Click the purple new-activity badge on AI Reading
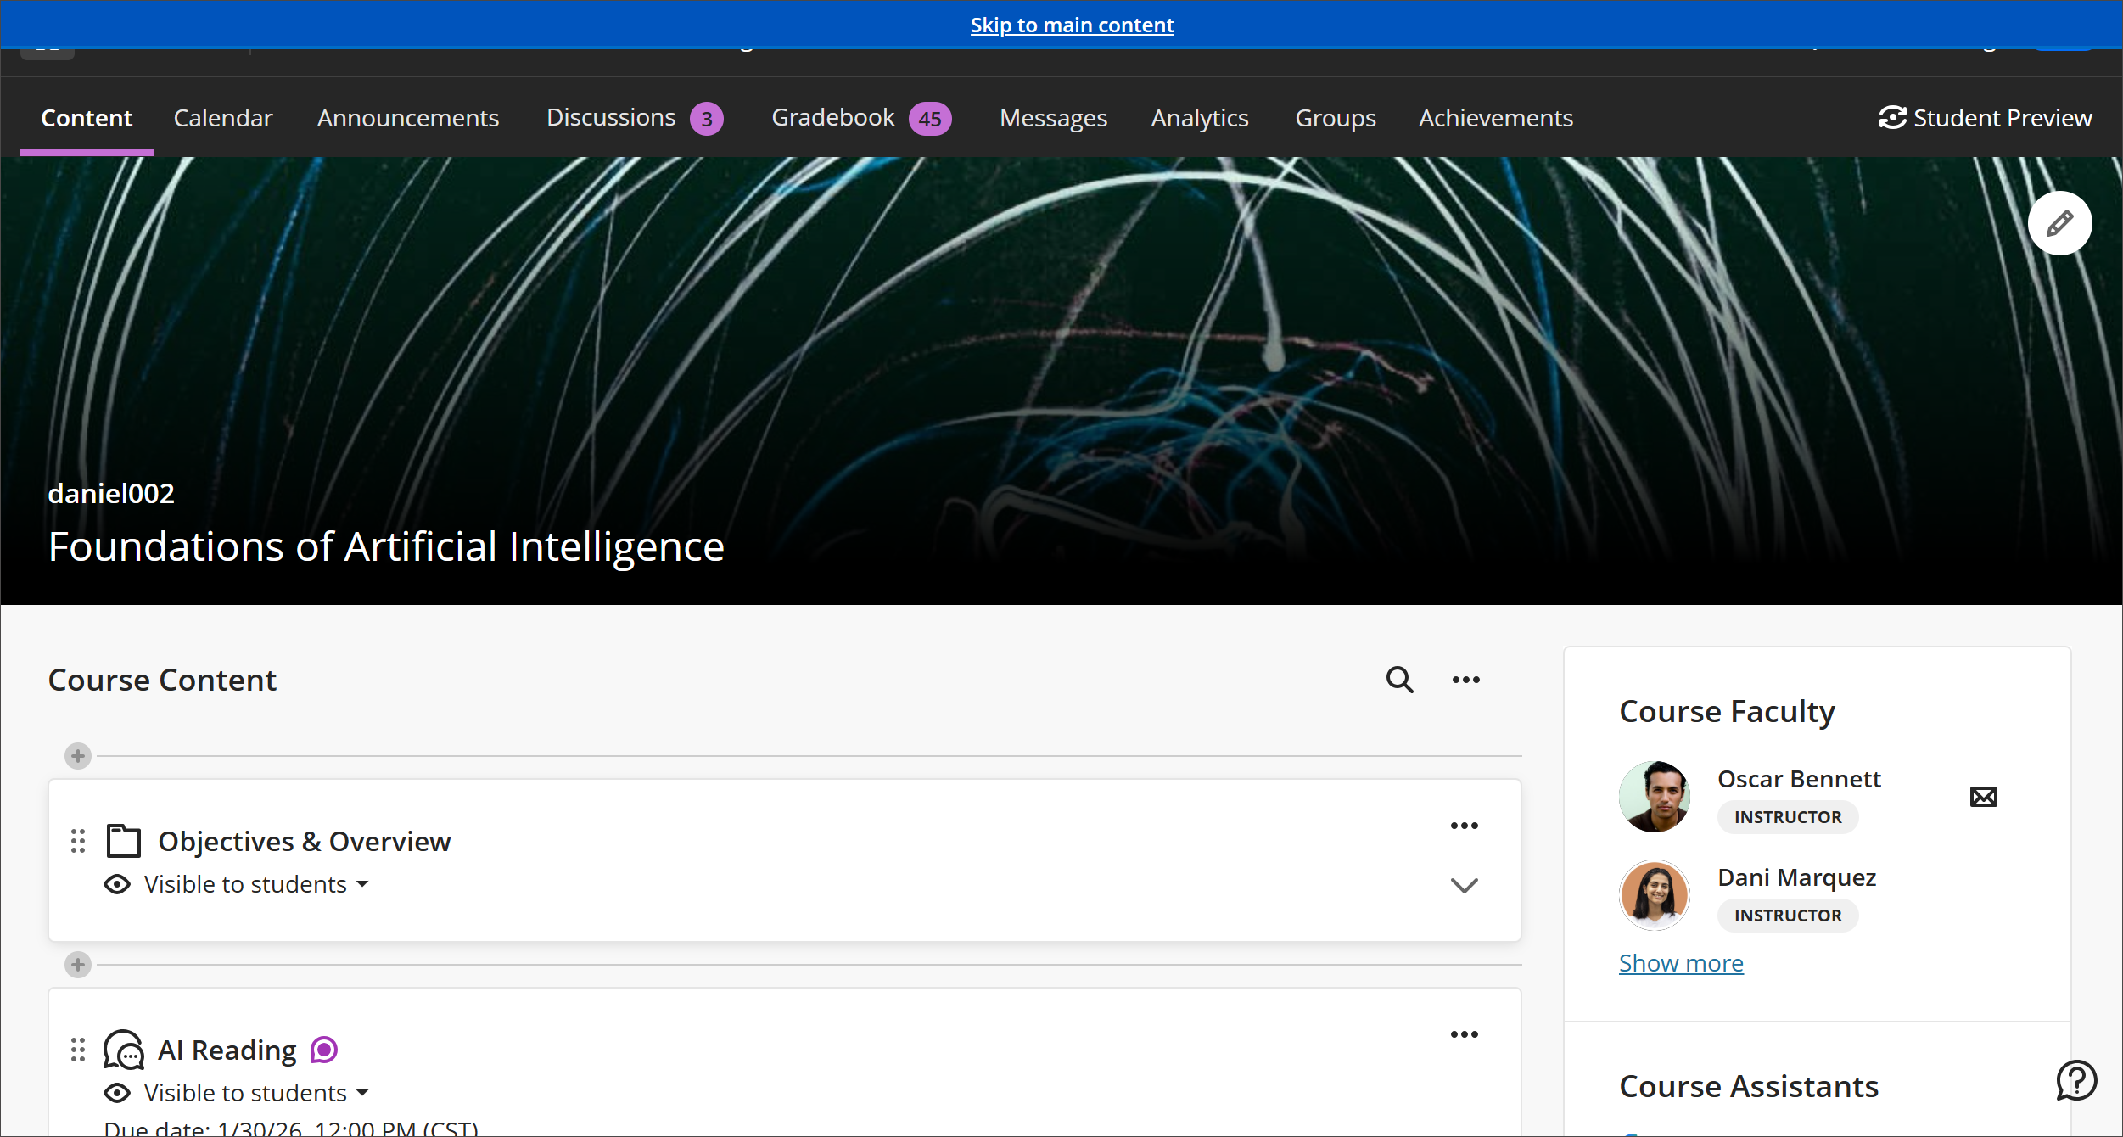 pos(322,1050)
